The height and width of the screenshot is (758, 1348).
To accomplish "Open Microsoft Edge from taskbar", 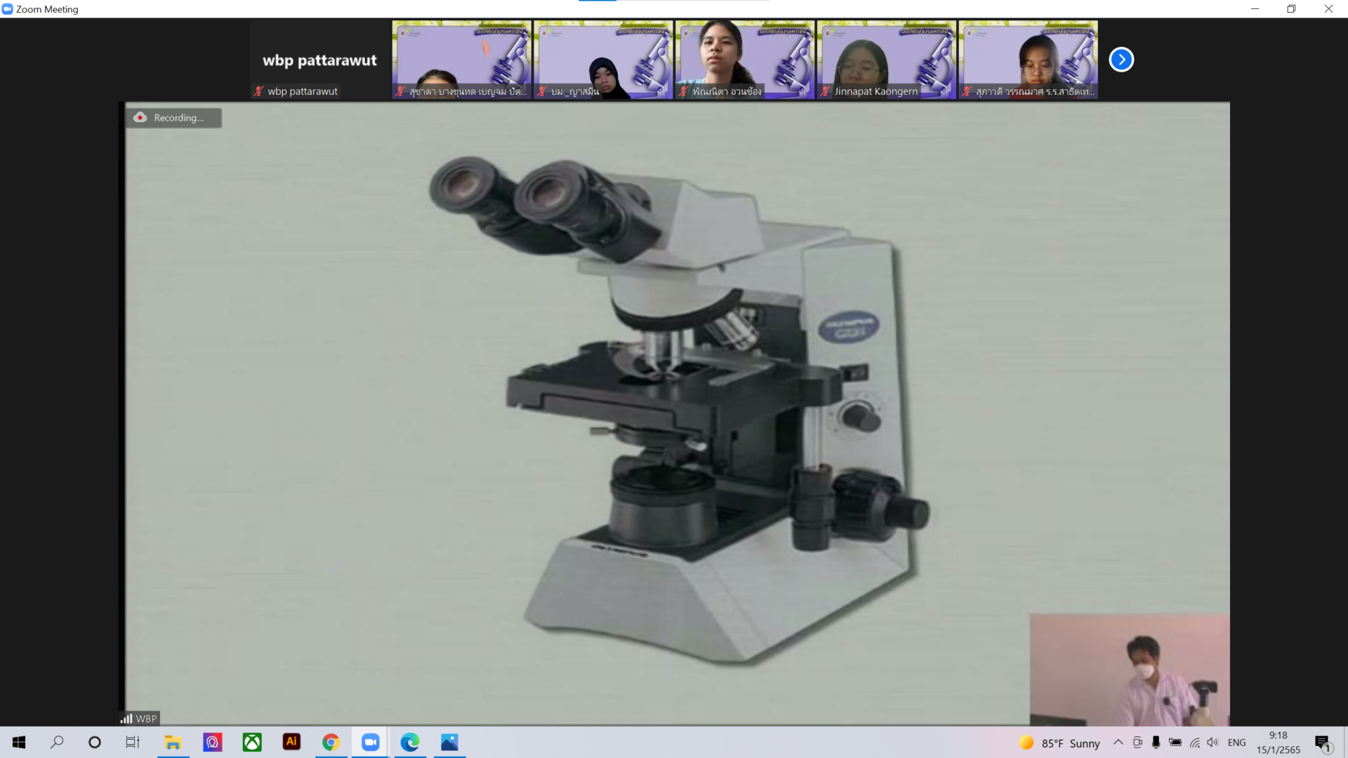I will 410,743.
